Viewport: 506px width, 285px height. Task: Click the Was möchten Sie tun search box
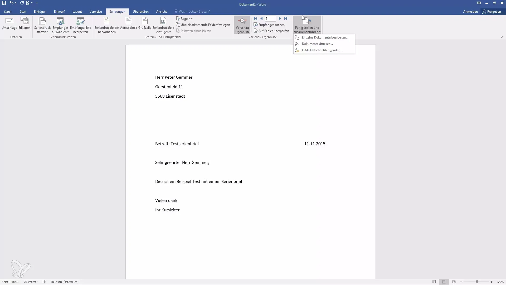[192, 12]
